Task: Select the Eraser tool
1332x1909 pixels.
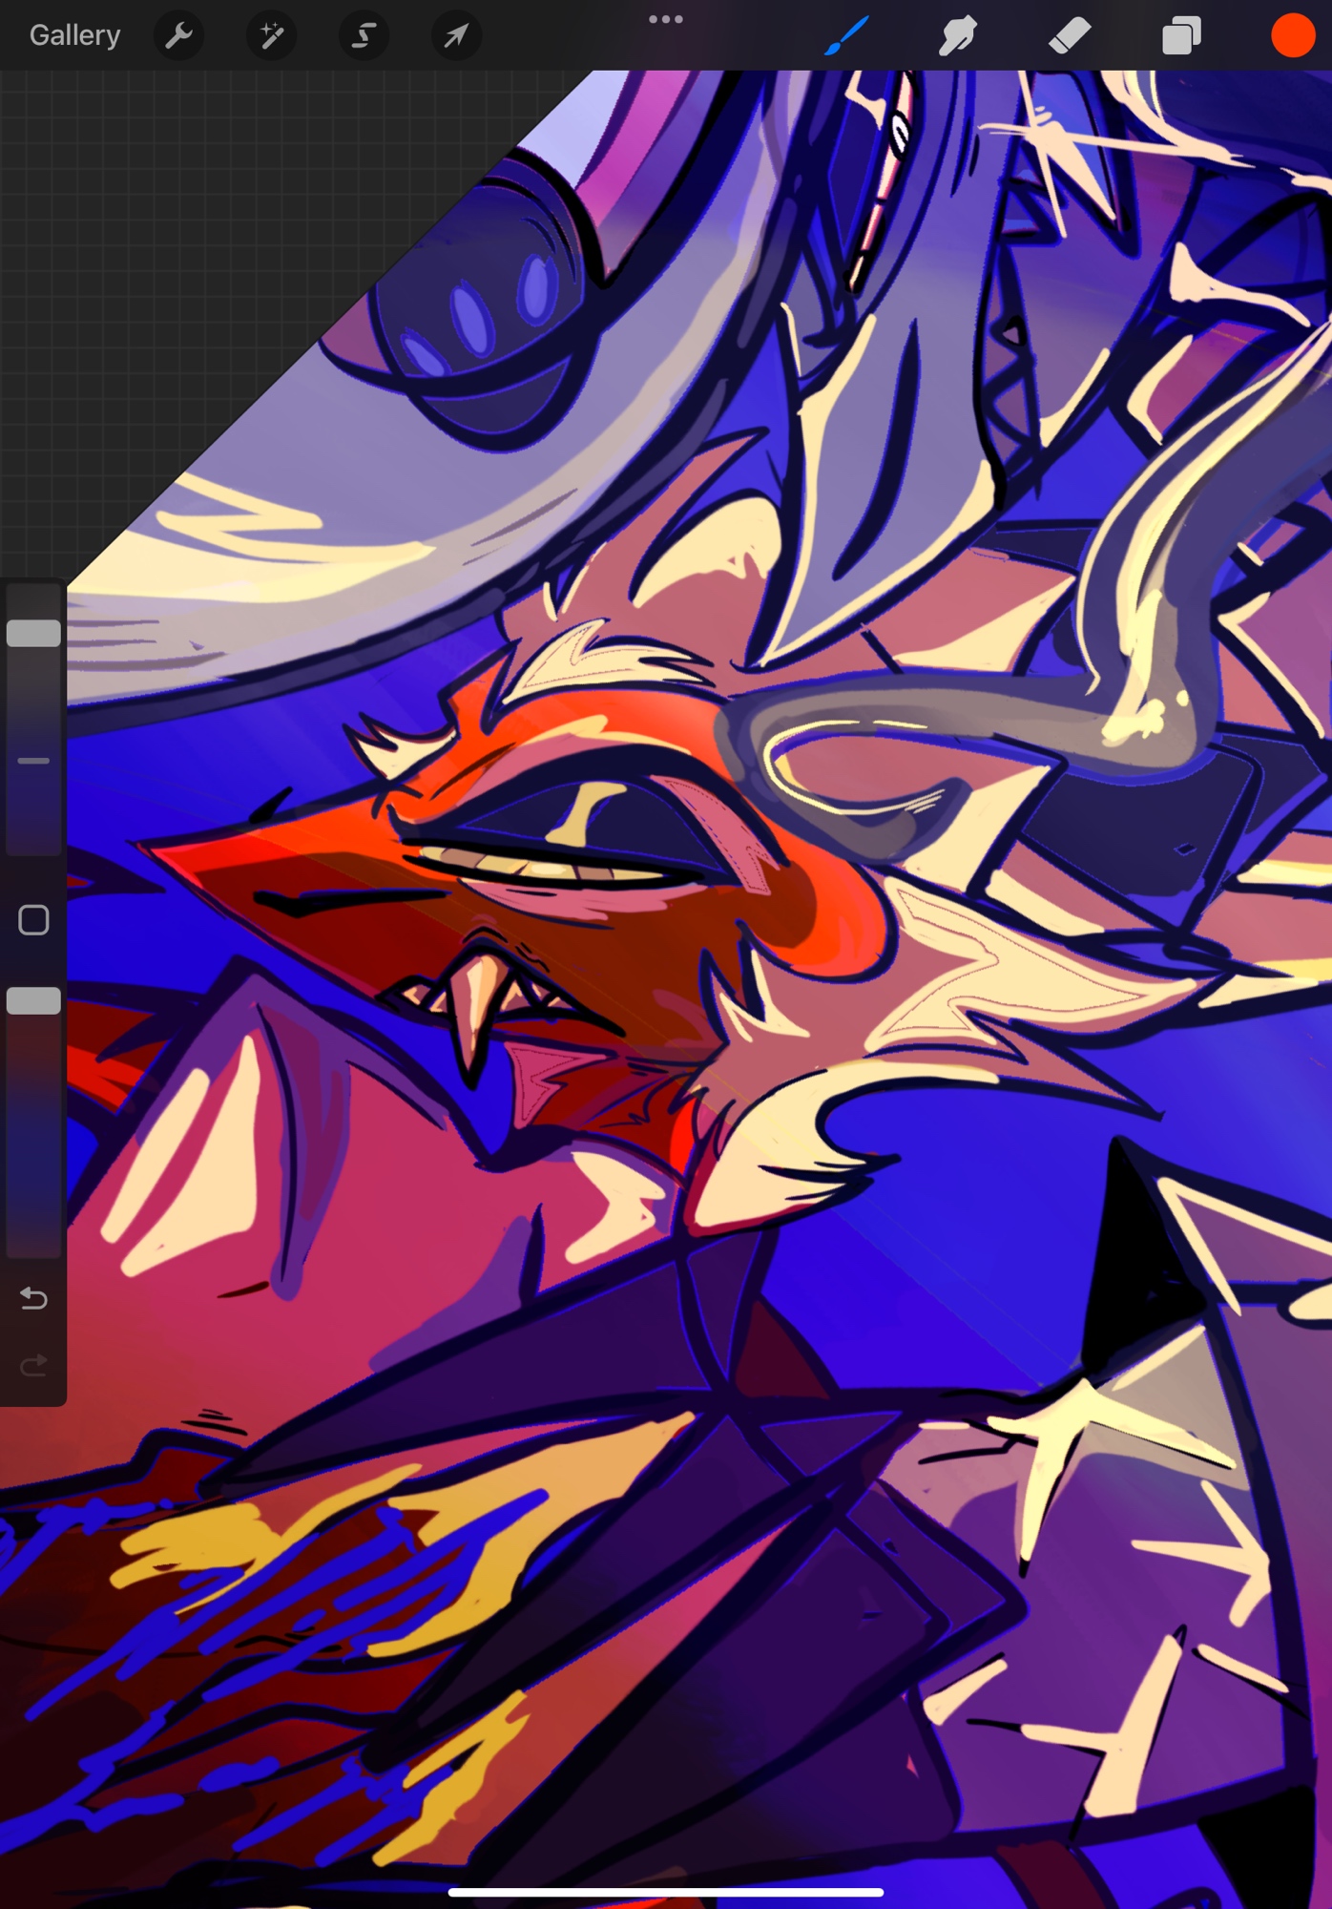Action: click(1069, 35)
